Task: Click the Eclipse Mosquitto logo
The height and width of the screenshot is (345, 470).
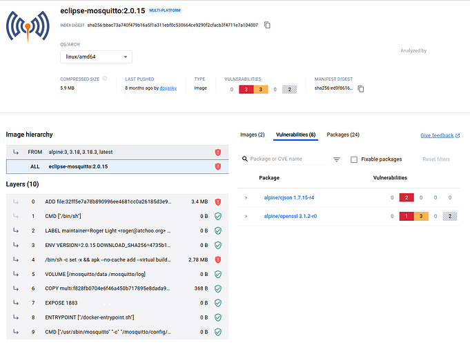Action: (x=28, y=26)
